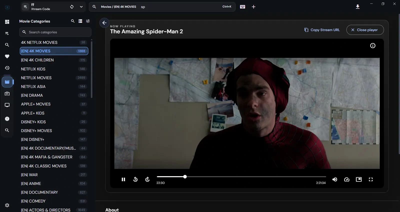Open the keyboard shortcuts icon

(x=242, y=7)
